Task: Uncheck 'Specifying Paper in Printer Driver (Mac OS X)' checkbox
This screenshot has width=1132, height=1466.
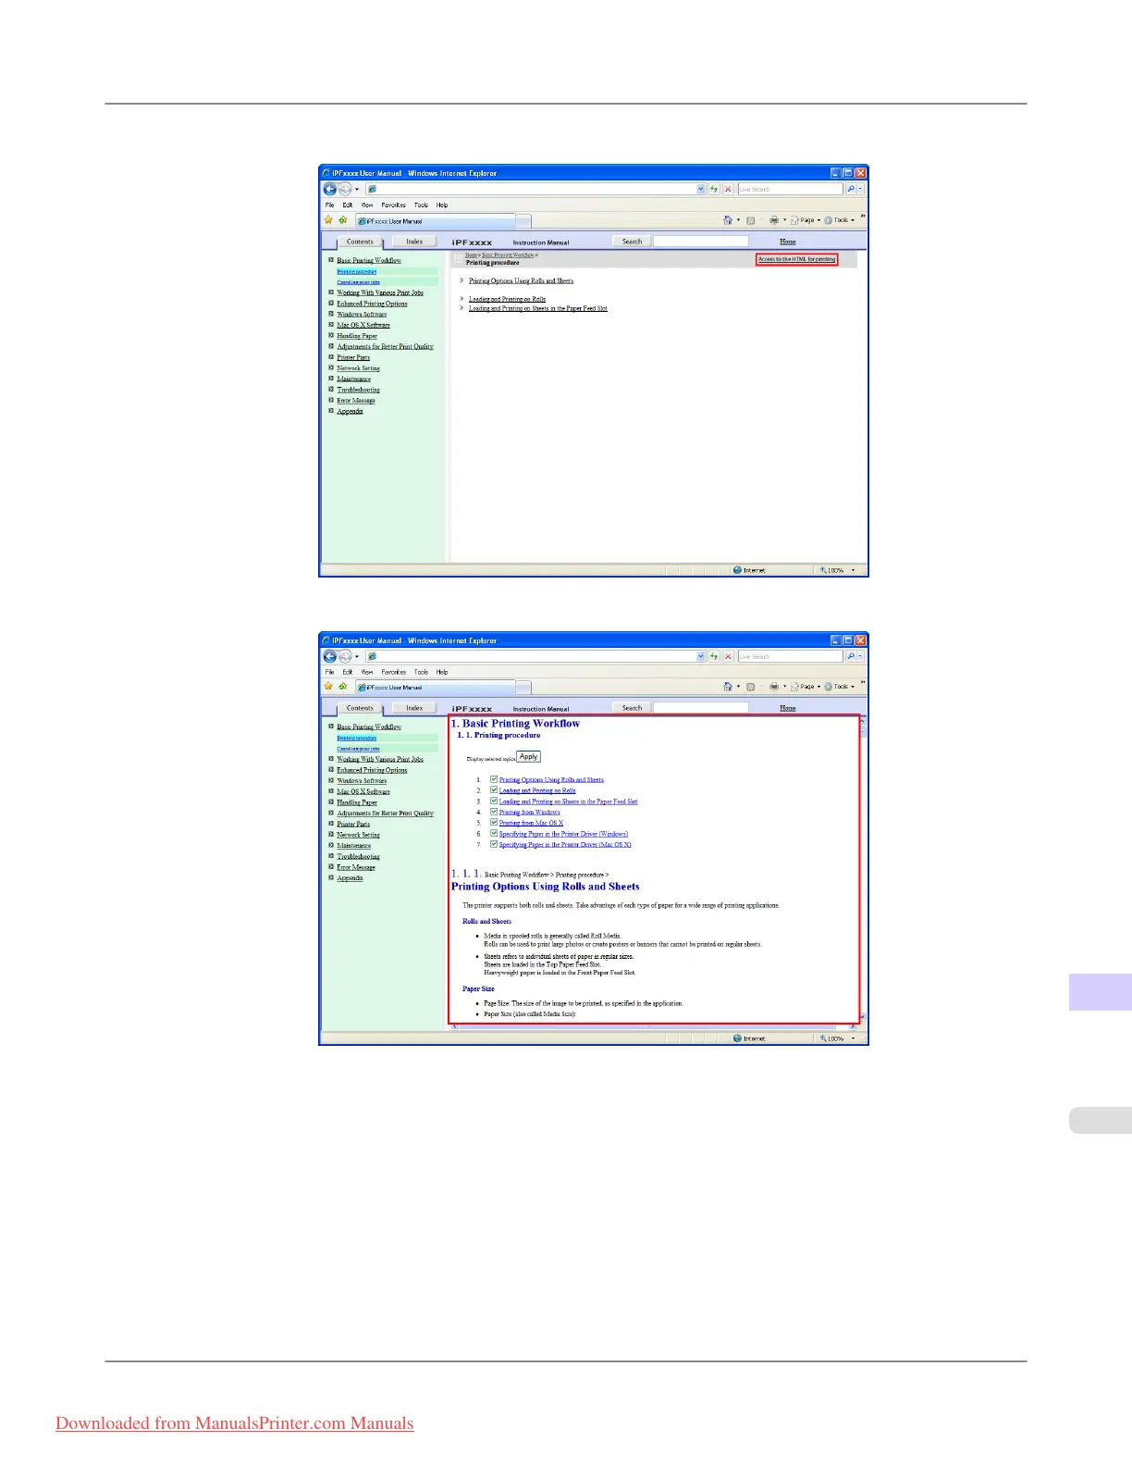Action: pyautogui.click(x=494, y=844)
